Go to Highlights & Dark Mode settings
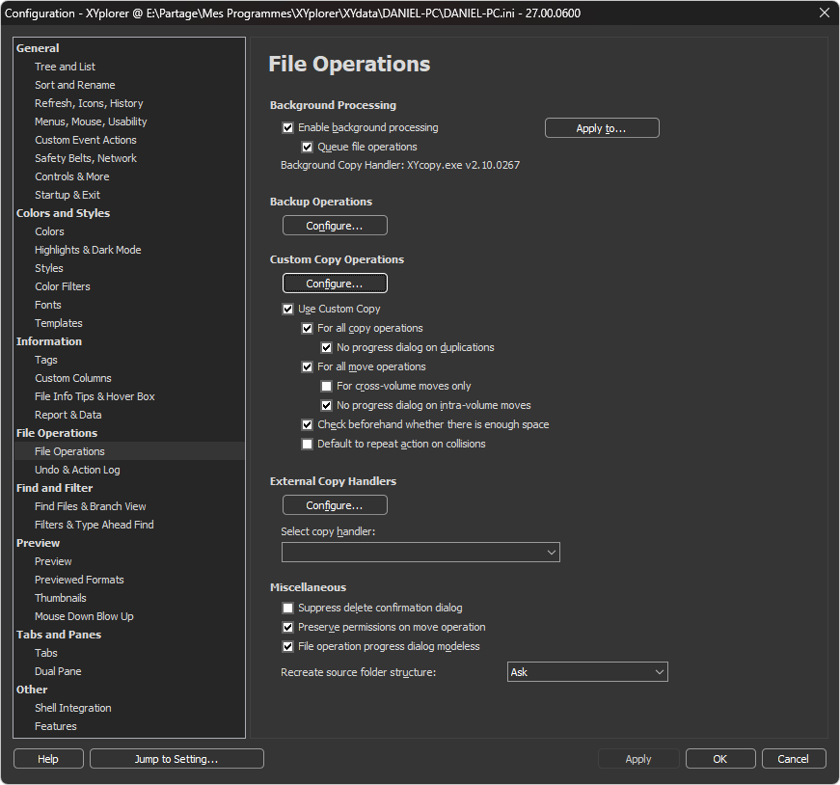840x785 pixels. [88, 250]
